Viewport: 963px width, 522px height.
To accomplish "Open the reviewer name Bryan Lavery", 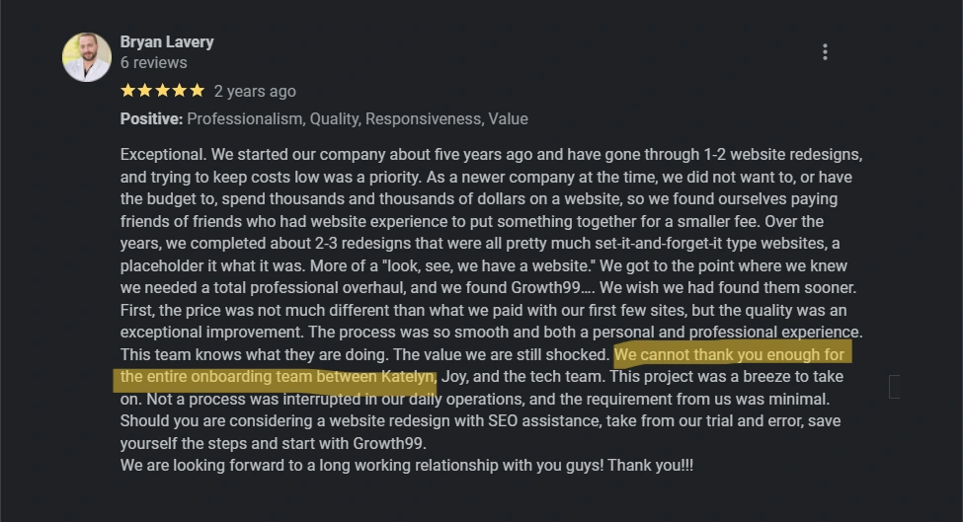I will [167, 41].
